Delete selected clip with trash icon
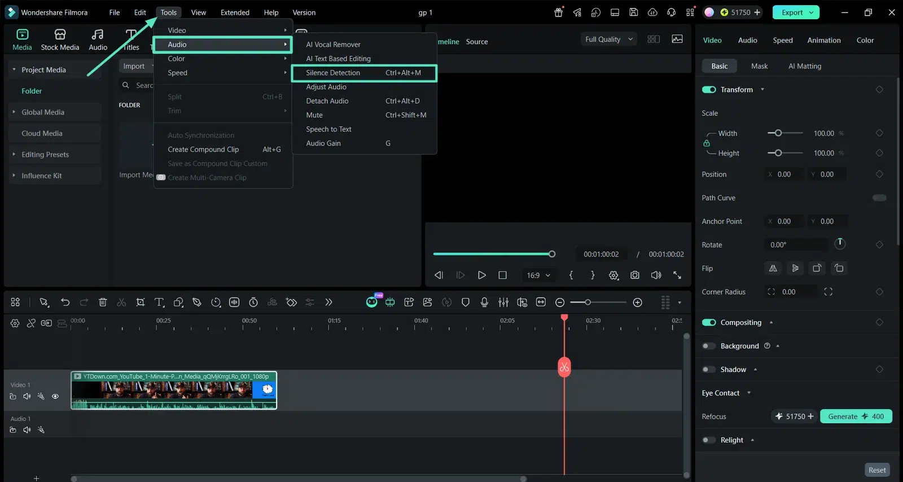Viewport: 903px width, 482px height. coord(103,303)
